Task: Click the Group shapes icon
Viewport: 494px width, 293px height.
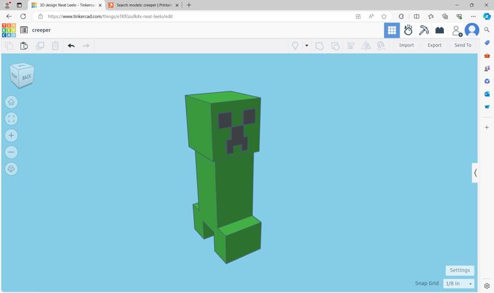Action: [319, 46]
